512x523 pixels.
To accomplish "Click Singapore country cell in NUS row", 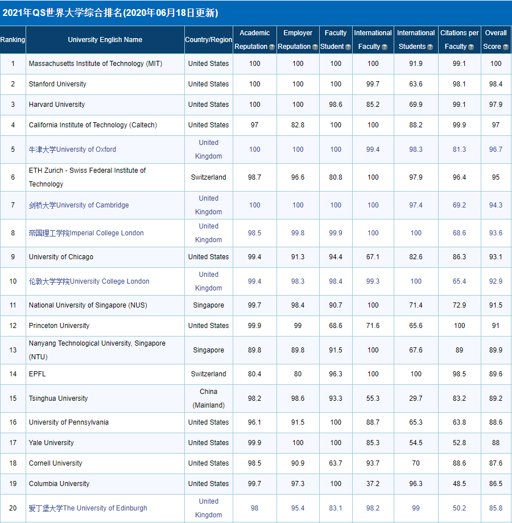I will [x=209, y=305].
